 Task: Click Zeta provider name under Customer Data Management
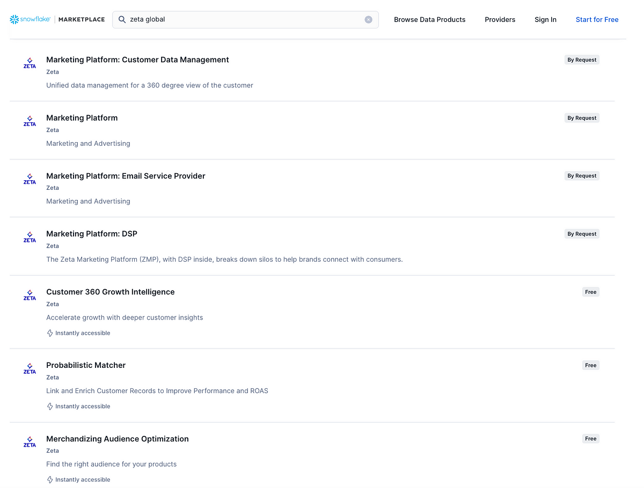pos(53,72)
